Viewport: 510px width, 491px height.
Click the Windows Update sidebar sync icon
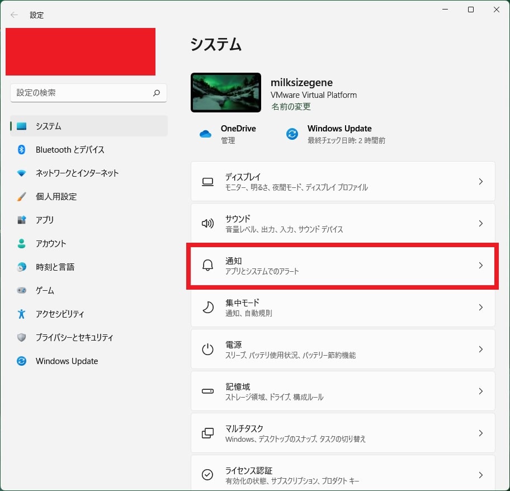point(21,361)
